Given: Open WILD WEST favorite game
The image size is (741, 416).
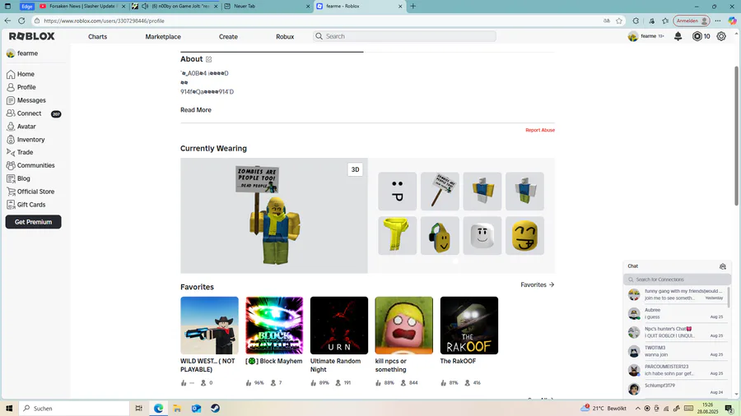Looking at the screenshot, I should 209,326.
